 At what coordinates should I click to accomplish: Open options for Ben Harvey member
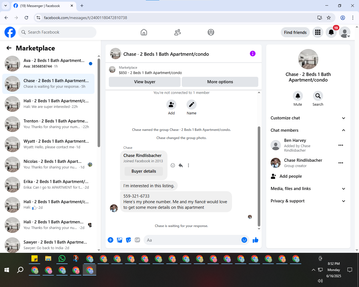pos(341,145)
